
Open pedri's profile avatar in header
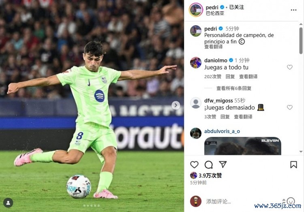click(196, 10)
